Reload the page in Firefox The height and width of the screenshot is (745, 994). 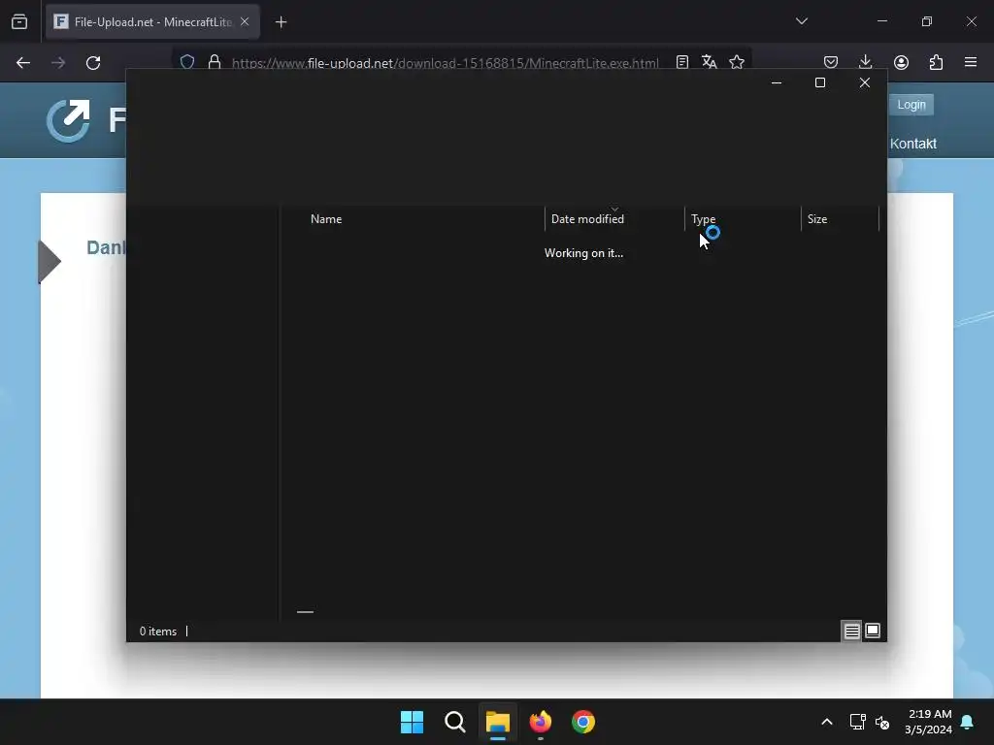click(93, 63)
